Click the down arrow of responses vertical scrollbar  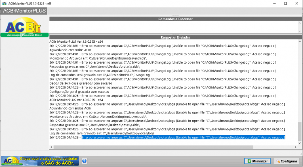pos(299,143)
